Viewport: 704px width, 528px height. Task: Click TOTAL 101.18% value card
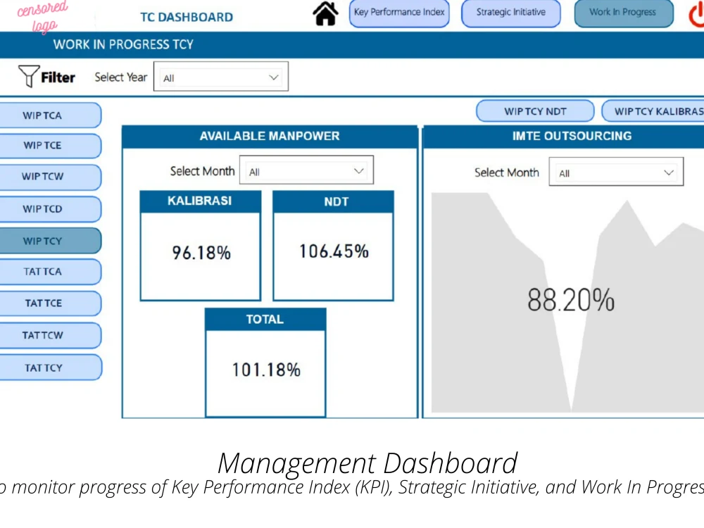tap(265, 363)
